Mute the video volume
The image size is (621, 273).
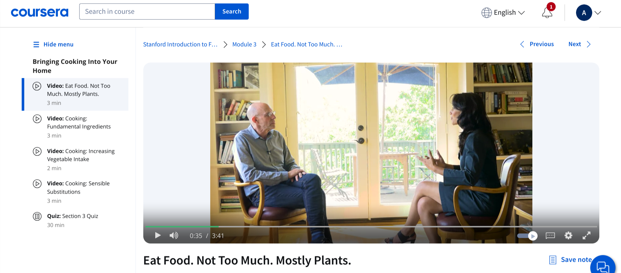tap(174, 236)
